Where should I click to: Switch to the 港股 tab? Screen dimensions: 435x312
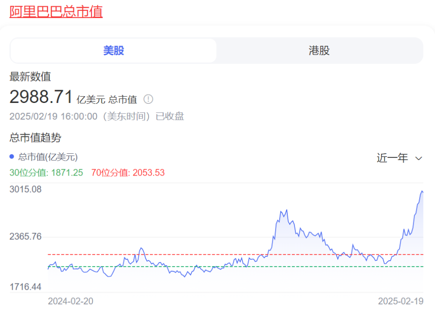point(319,50)
